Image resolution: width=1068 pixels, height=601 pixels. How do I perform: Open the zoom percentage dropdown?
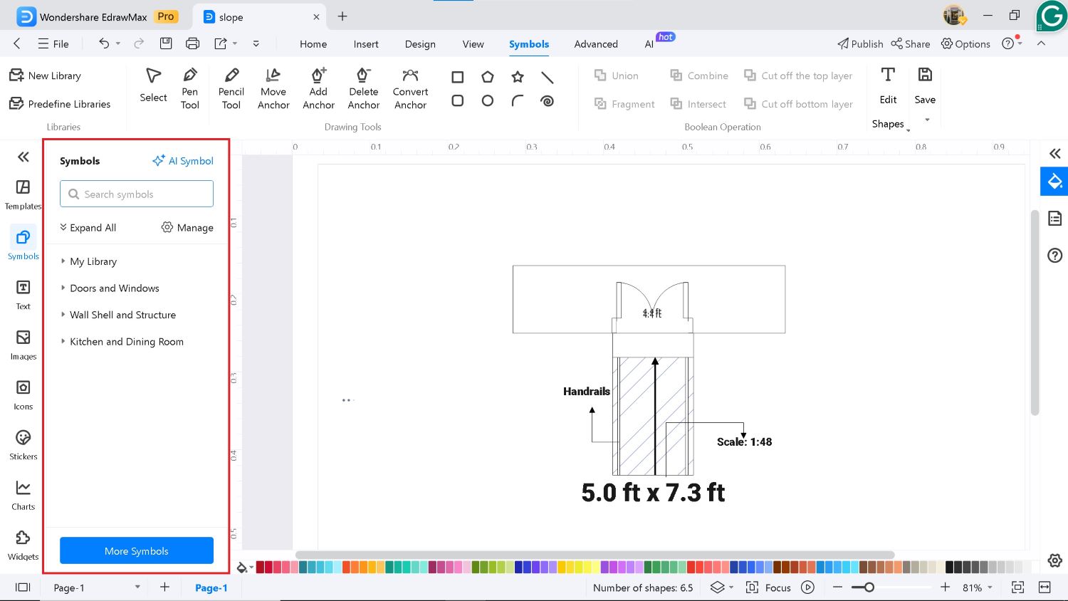pyautogui.click(x=978, y=587)
